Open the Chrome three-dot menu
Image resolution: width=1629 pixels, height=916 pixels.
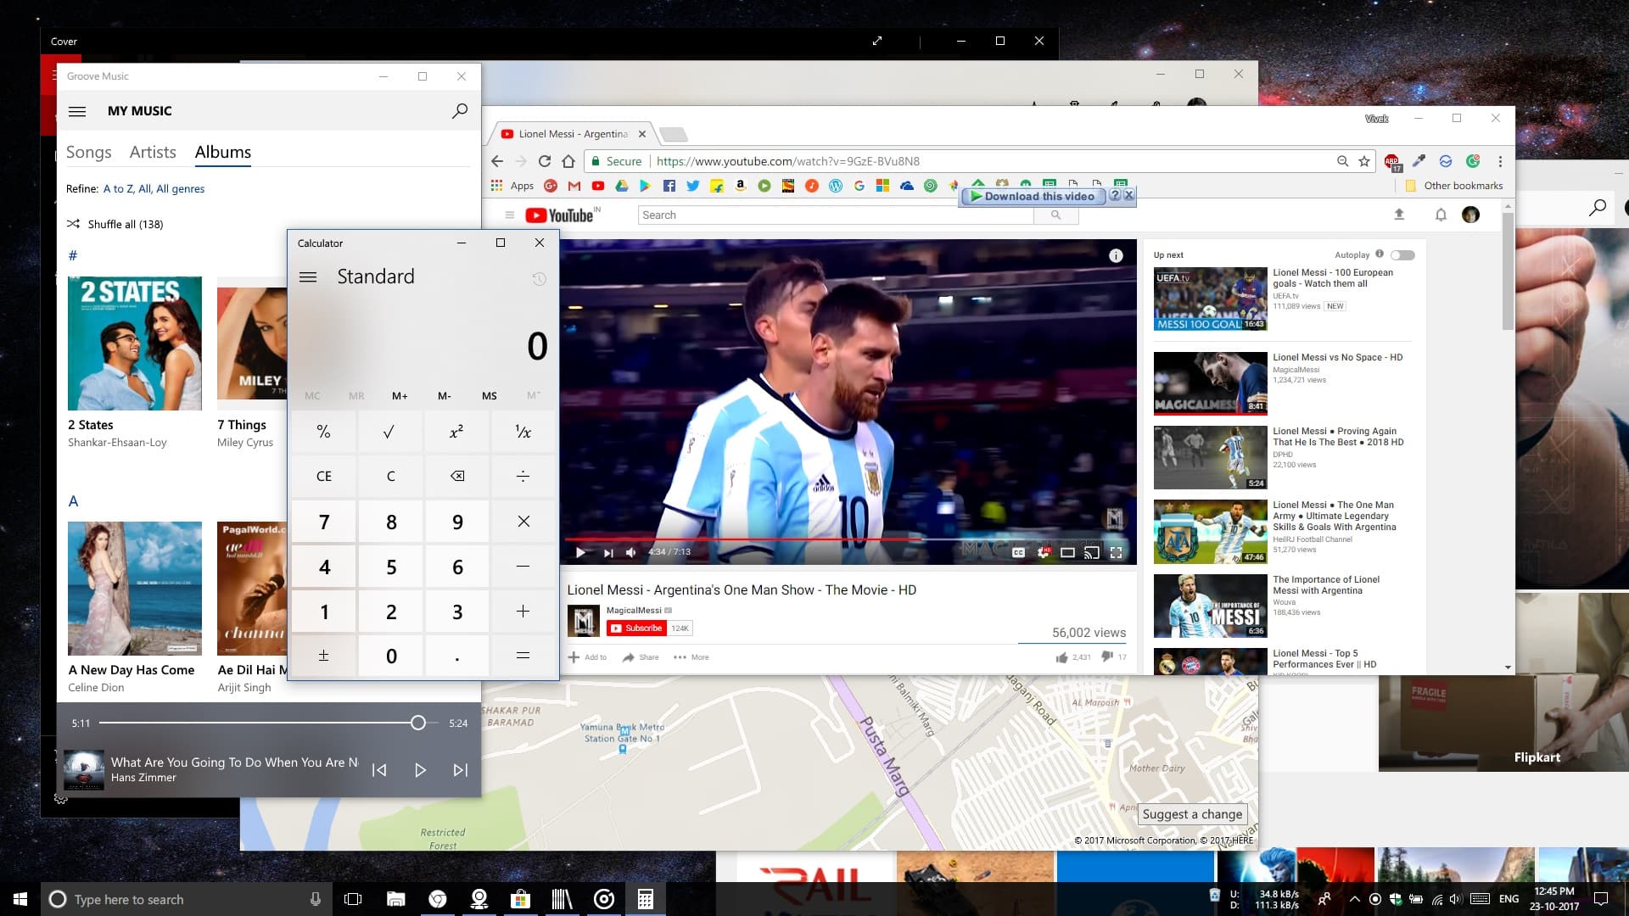pos(1500,161)
